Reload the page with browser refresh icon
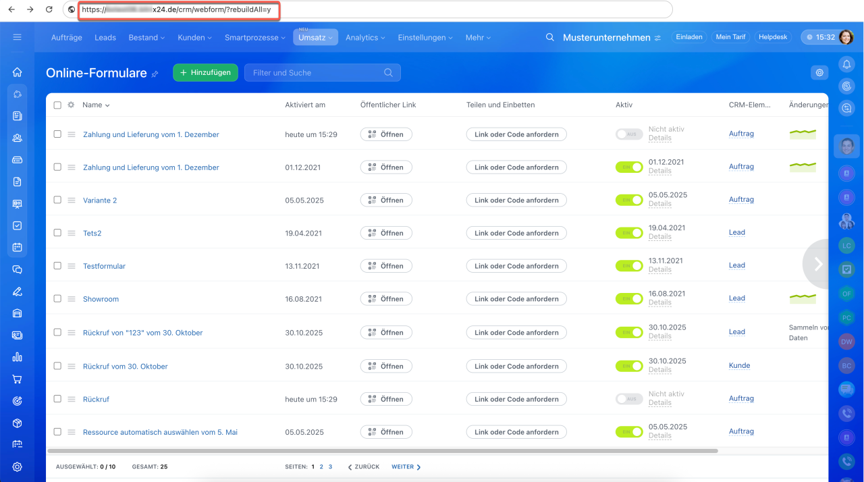864x482 pixels. tap(49, 9)
